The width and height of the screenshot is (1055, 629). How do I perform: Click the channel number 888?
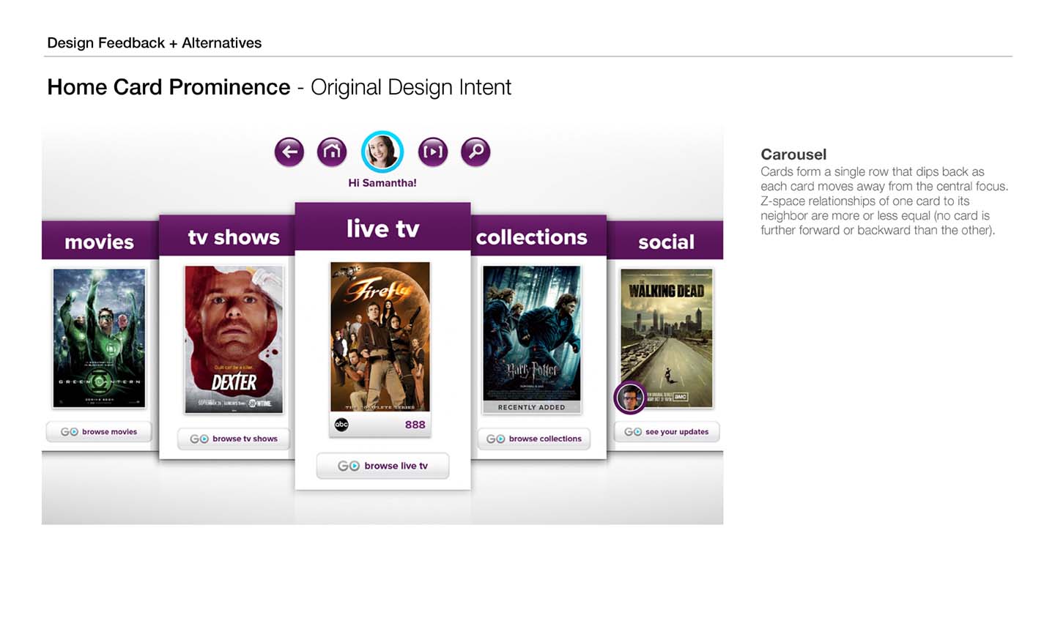(415, 425)
